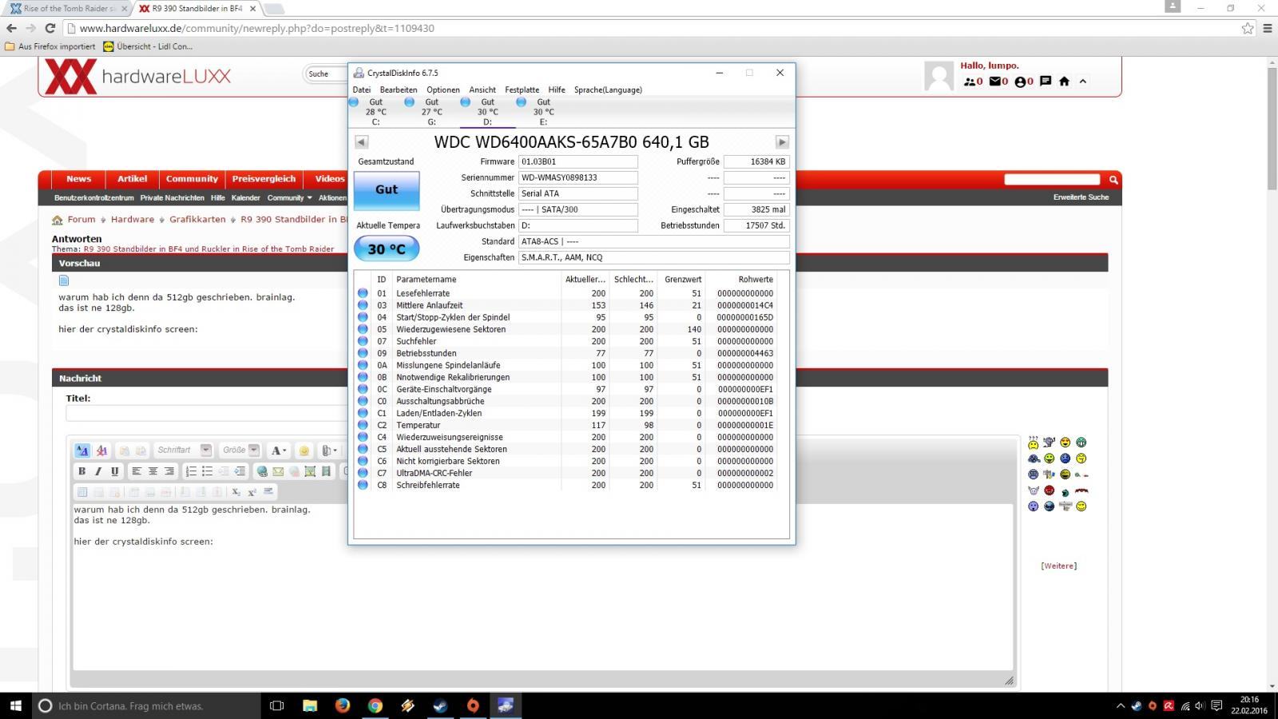Insert a bulleted list in editor
1278x719 pixels.
207,471
